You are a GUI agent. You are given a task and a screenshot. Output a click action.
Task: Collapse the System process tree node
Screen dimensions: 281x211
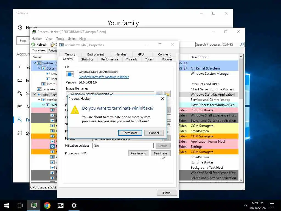(39, 68)
